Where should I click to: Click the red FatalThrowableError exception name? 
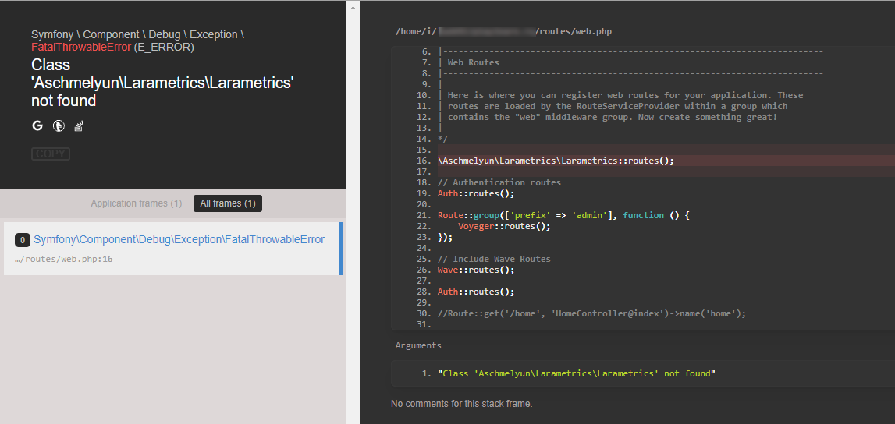(81, 47)
